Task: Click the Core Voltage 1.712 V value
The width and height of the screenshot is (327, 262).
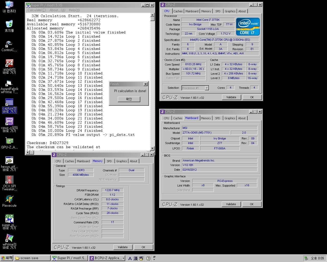Action: (226, 34)
